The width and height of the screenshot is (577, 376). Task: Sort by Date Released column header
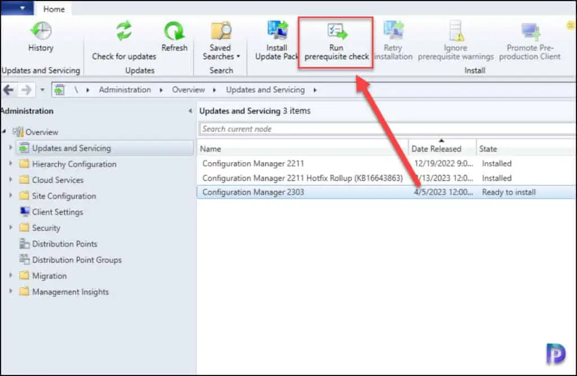tap(442, 149)
